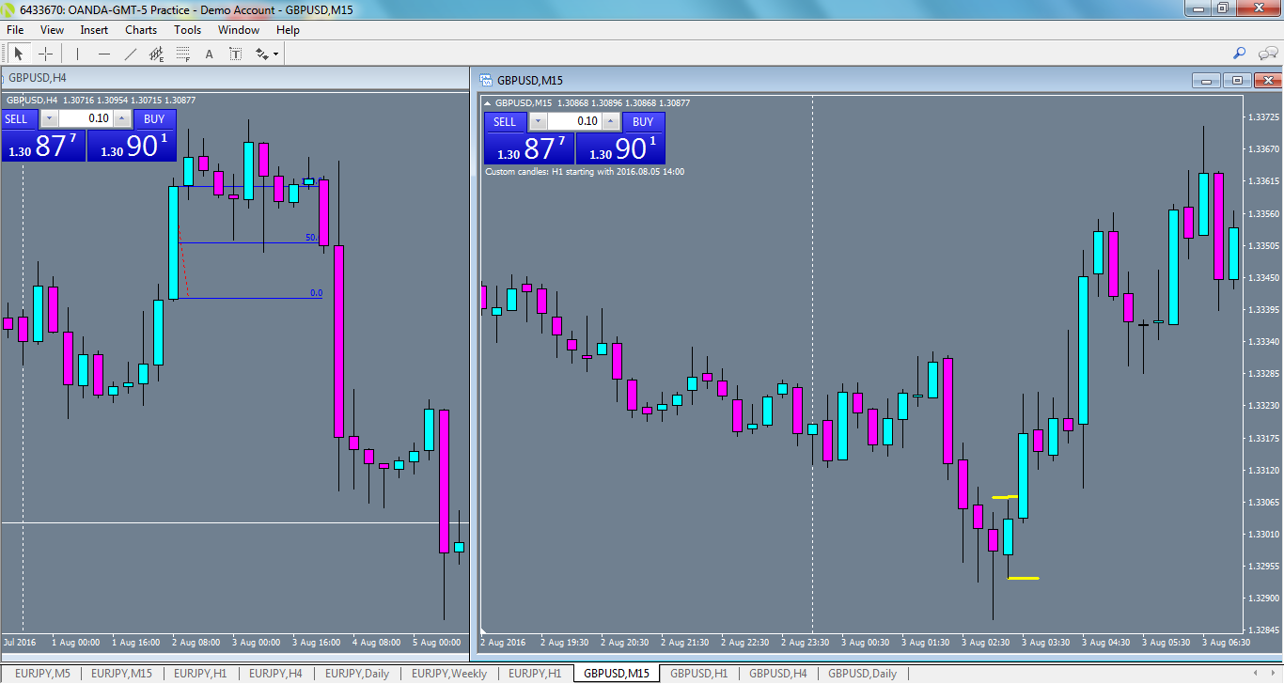Select the Crosshair tool
1284x684 pixels.
45,54
